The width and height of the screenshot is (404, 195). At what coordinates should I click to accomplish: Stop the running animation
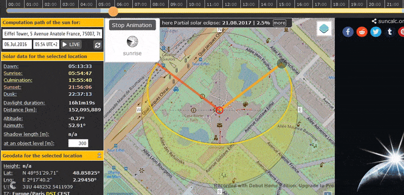click(132, 25)
